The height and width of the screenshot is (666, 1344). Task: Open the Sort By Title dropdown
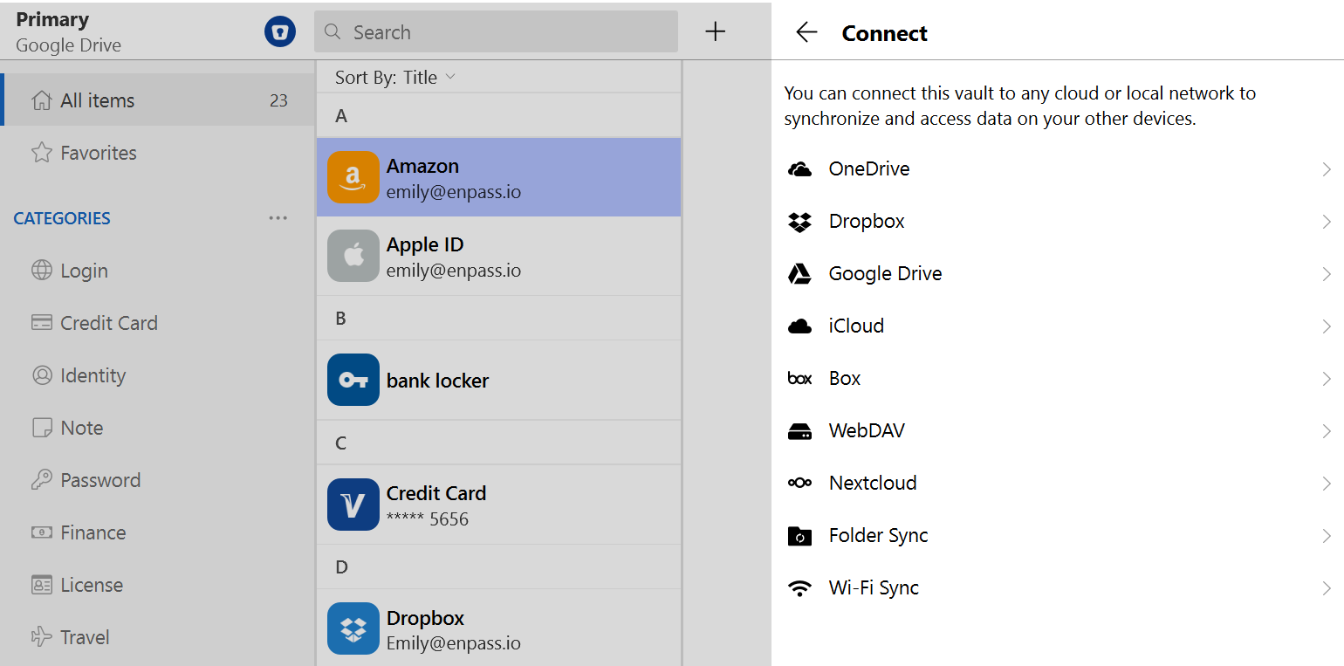click(x=395, y=78)
